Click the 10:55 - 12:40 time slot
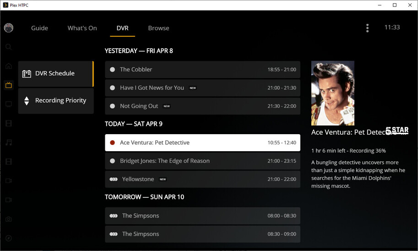Image resolution: width=418 pixels, height=251 pixels. coord(282,143)
